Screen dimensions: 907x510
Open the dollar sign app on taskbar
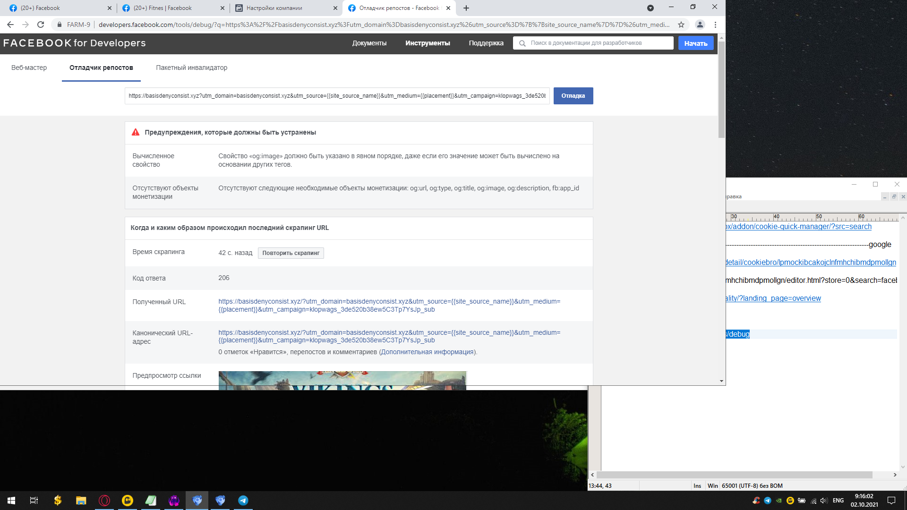point(58,500)
